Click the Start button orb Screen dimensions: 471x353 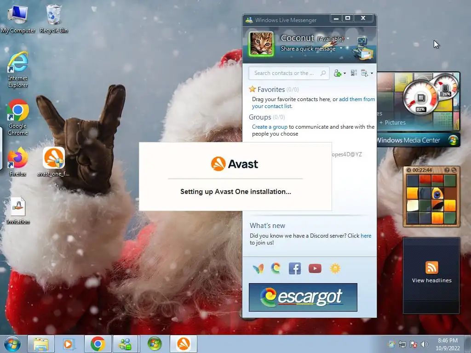click(x=12, y=344)
